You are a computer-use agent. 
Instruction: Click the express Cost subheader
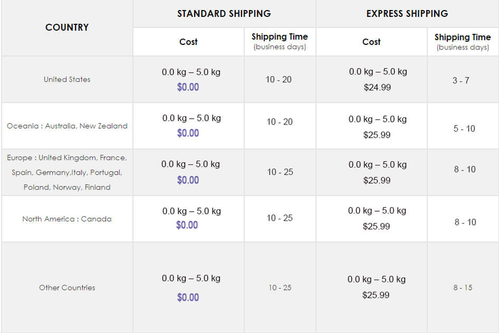(371, 41)
